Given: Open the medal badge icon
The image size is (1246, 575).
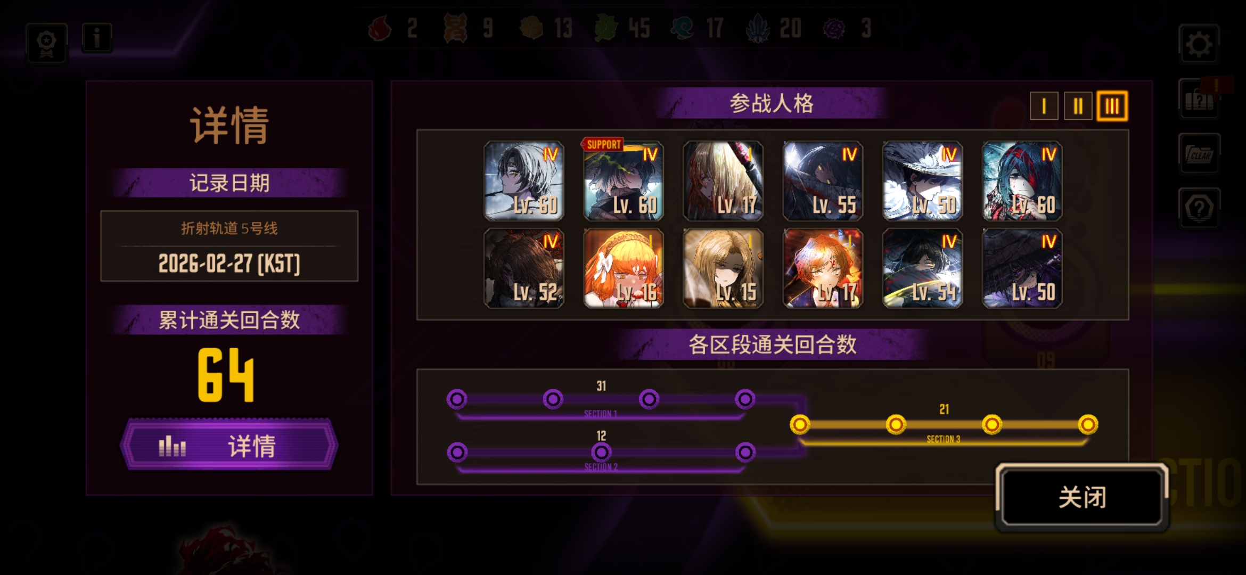Looking at the screenshot, I should coord(47,44).
